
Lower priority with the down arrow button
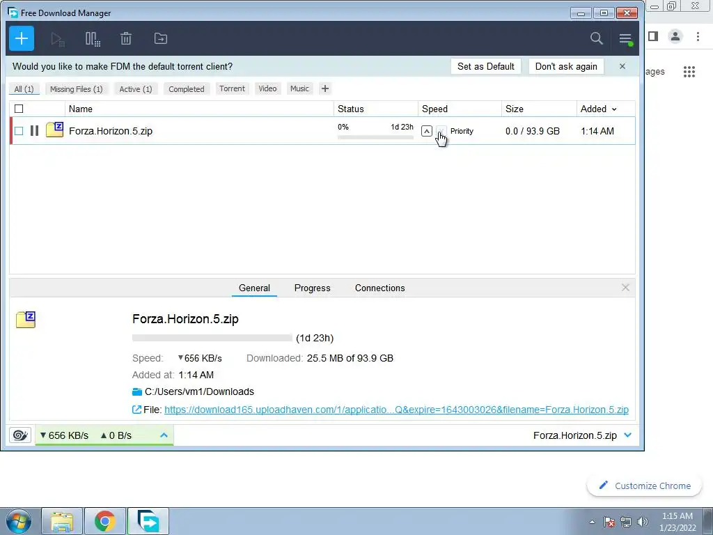click(x=441, y=131)
